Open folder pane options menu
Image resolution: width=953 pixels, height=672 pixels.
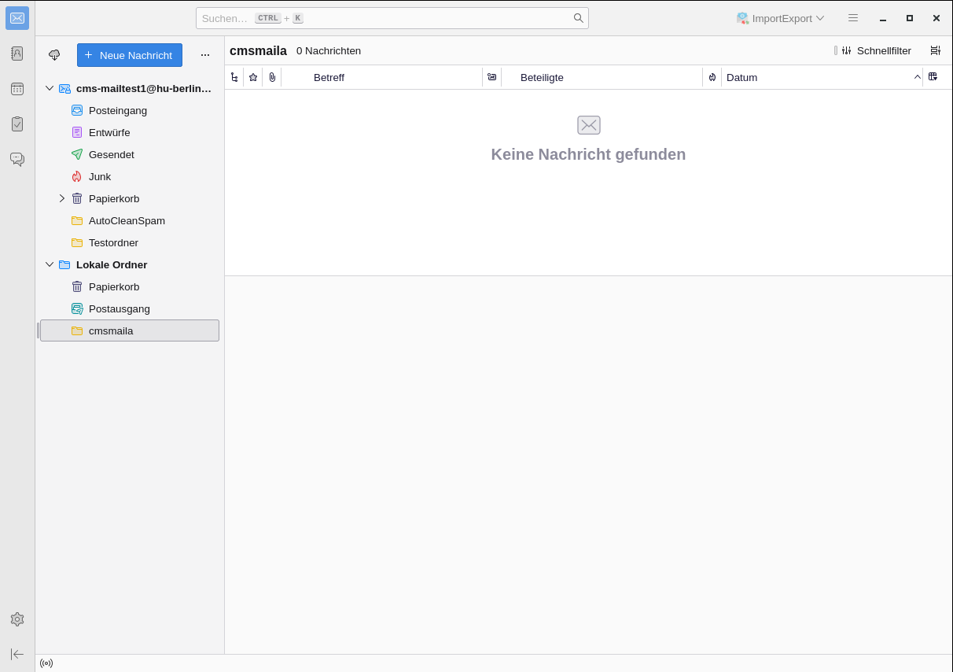[205, 55]
